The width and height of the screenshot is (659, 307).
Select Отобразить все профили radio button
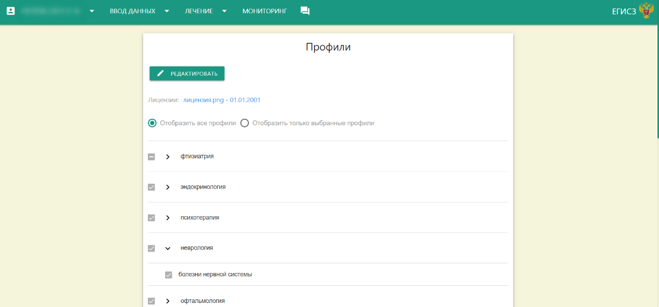coord(152,123)
